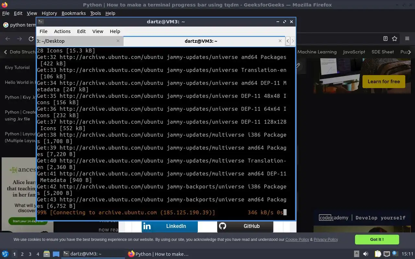Switch to workspace 4
This screenshot has height=259, width=415.
(38, 254)
